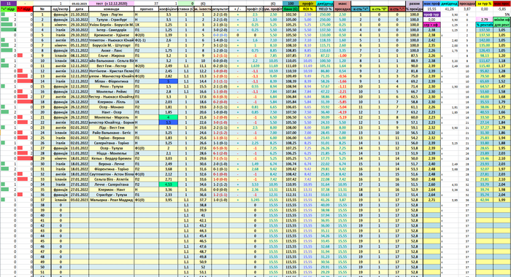Select match cell 'Лечче - Салернітана'
This screenshot has height=277, width=511.
(111, 184)
